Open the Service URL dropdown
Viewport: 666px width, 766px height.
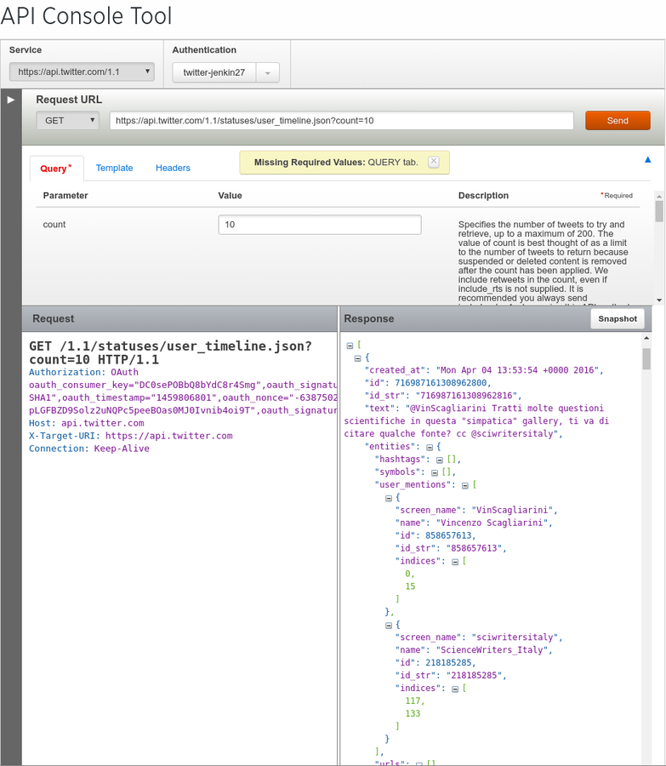82,71
